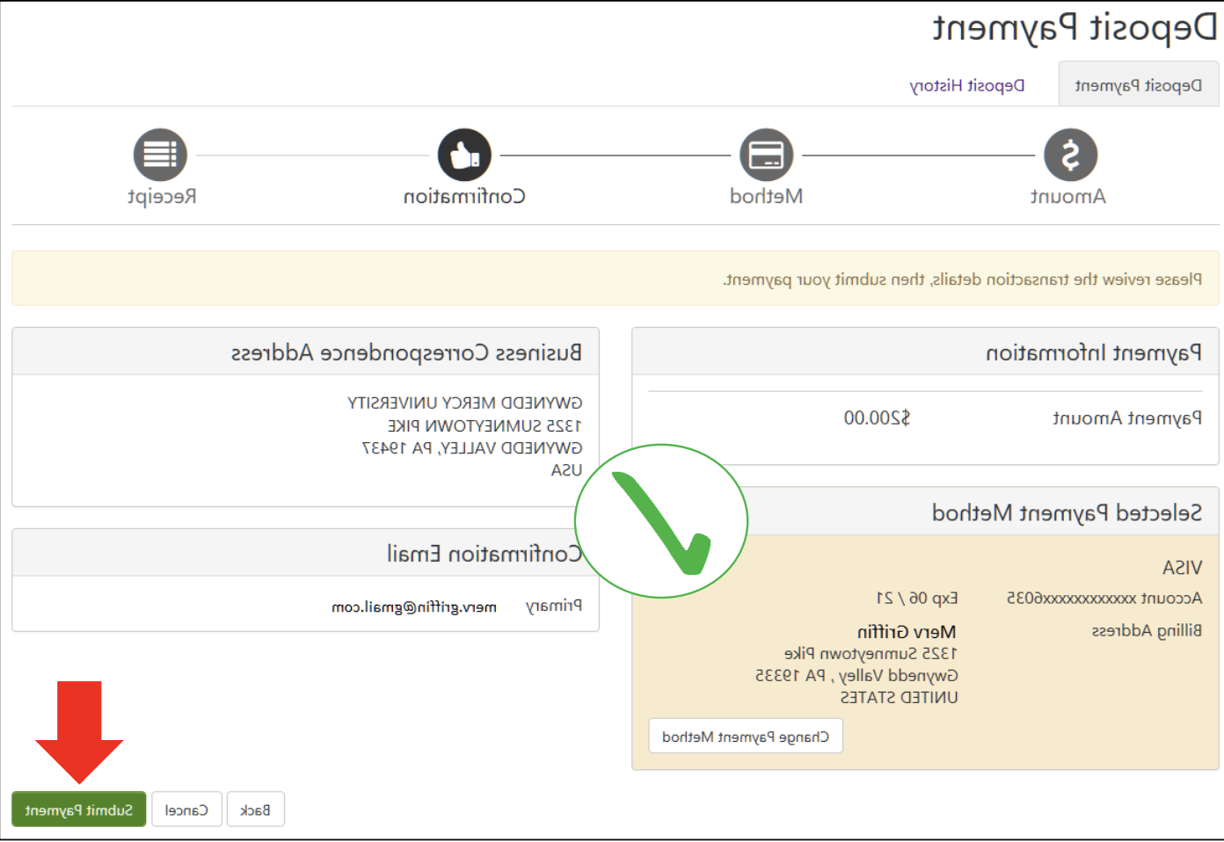Click the Amount step label
The width and height of the screenshot is (1224, 842).
coord(1068,196)
